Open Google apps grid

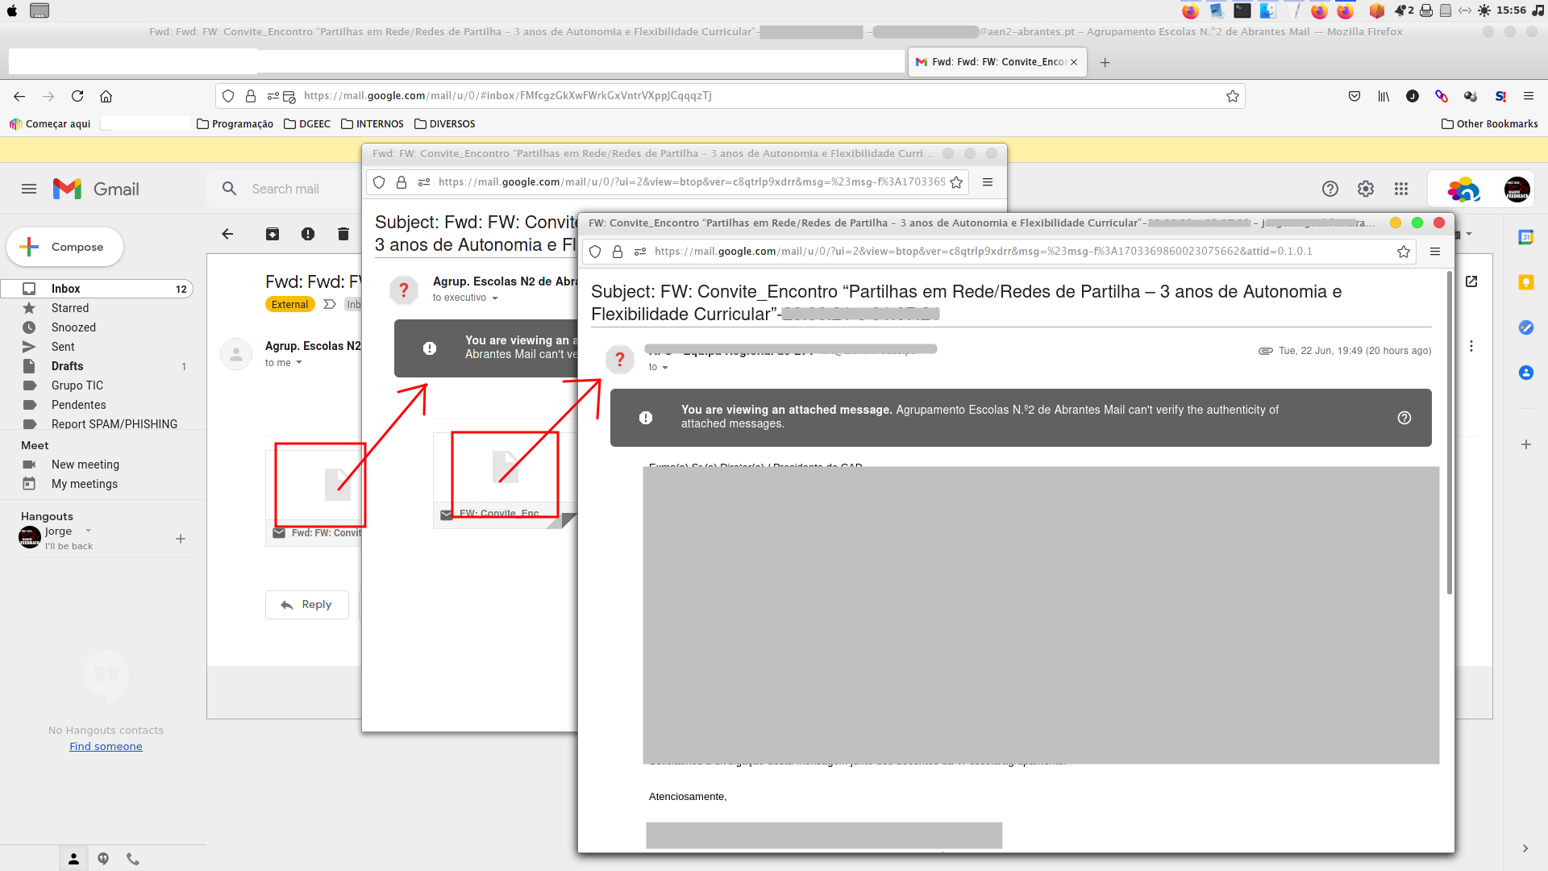pos(1401,189)
